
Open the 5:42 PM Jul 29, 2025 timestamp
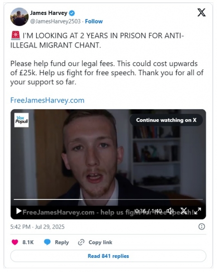click(x=37, y=227)
